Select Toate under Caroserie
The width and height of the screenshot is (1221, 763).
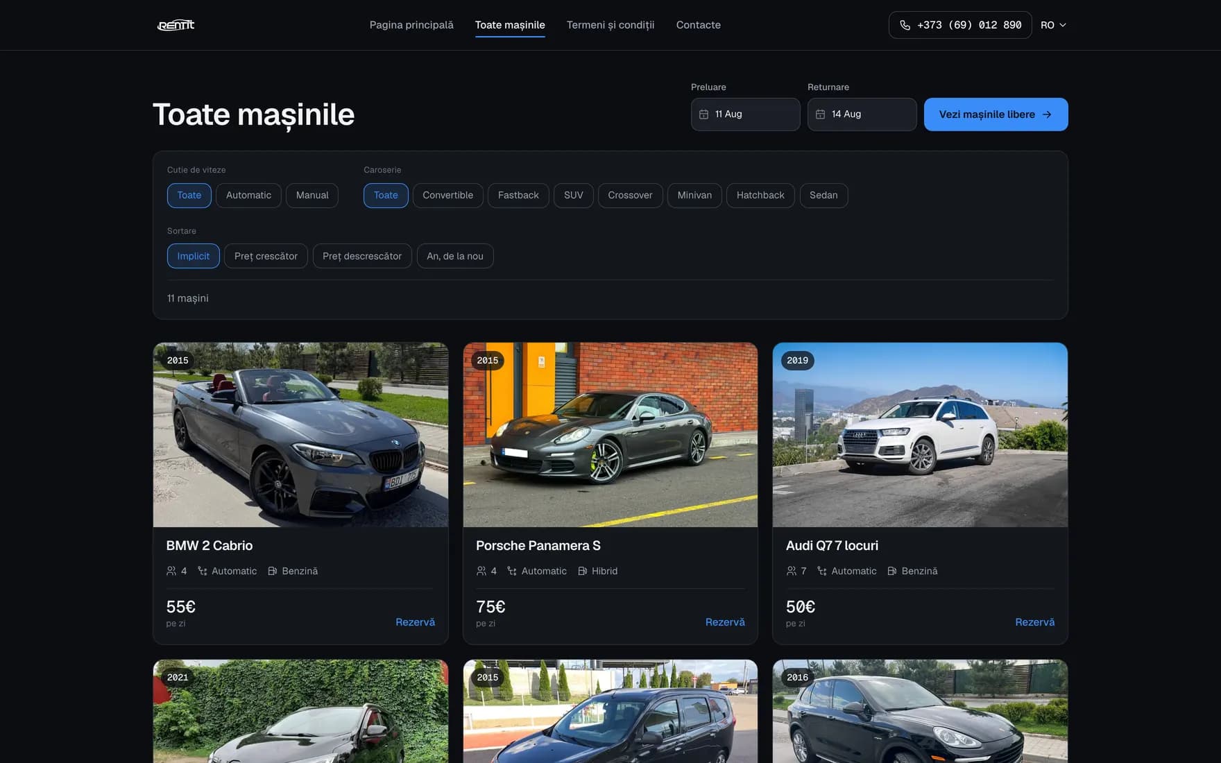pyautogui.click(x=386, y=196)
